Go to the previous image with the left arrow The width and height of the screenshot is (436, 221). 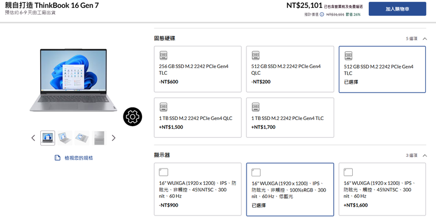click(34, 138)
